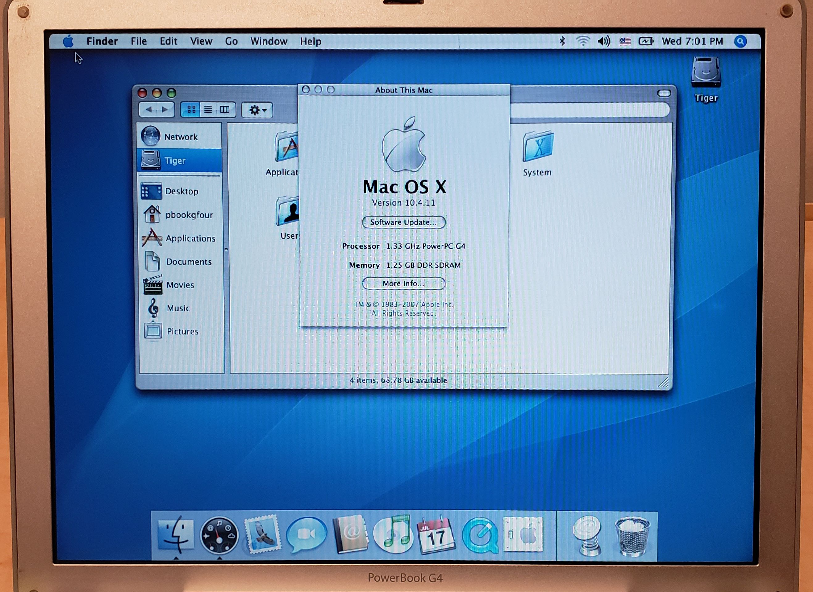The width and height of the screenshot is (813, 592).
Task: Open iTunes from the Dock
Action: click(393, 534)
